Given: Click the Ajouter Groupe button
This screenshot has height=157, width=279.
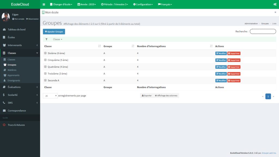Looking at the screenshot, I should point(54,31).
